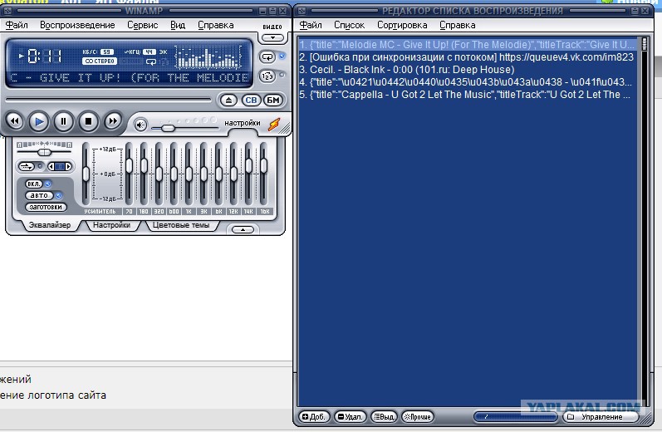Click the Eject open-file button
This screenshot has height=432, width=662.
pyautogui.click(x=228, y=100)
